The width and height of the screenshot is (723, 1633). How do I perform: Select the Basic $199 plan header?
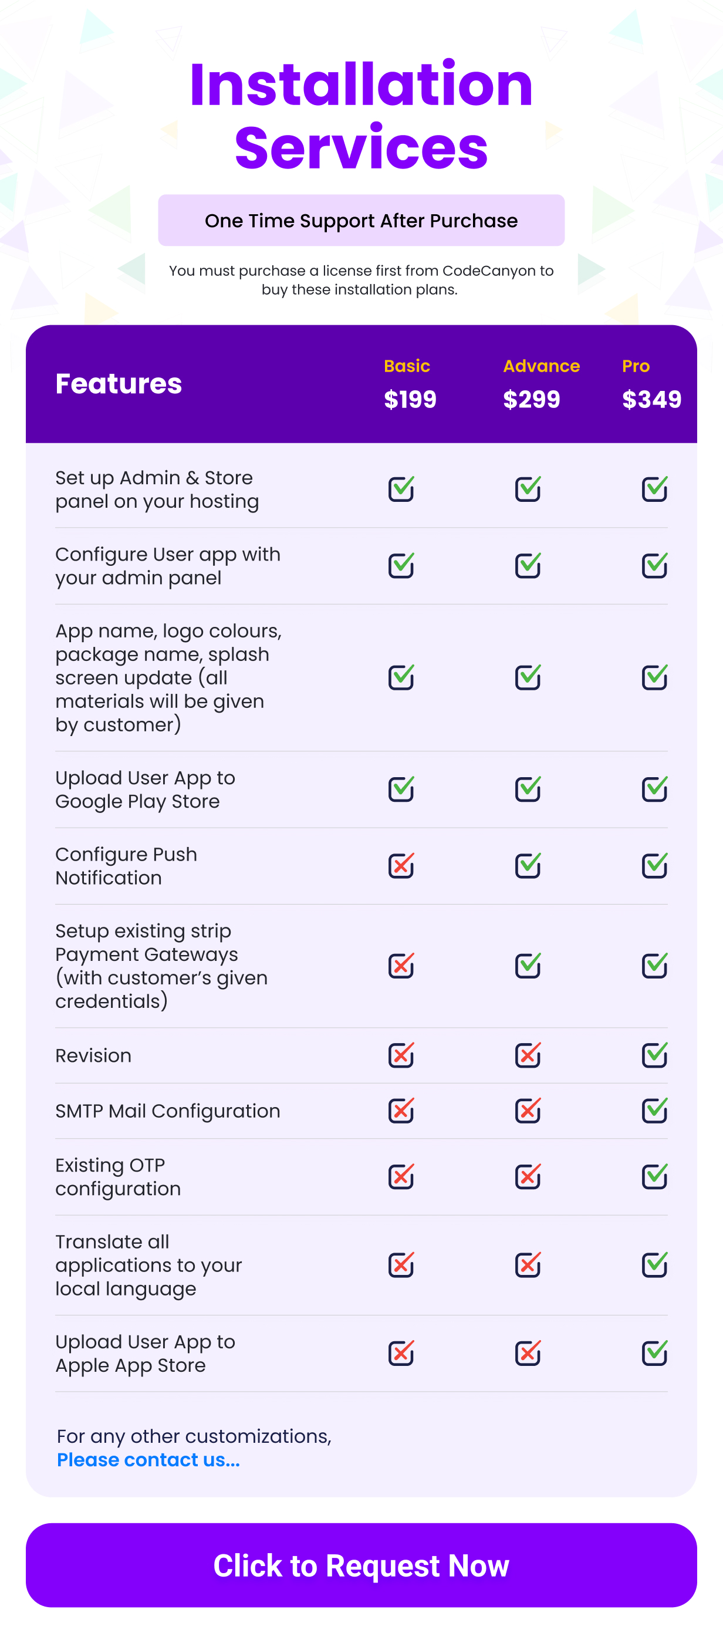(x=410, y=384)
